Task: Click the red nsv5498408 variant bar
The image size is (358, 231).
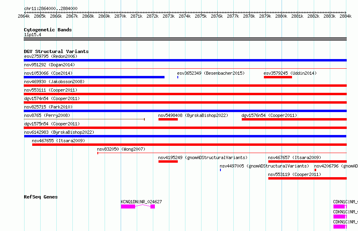Action: coord(168,119)
